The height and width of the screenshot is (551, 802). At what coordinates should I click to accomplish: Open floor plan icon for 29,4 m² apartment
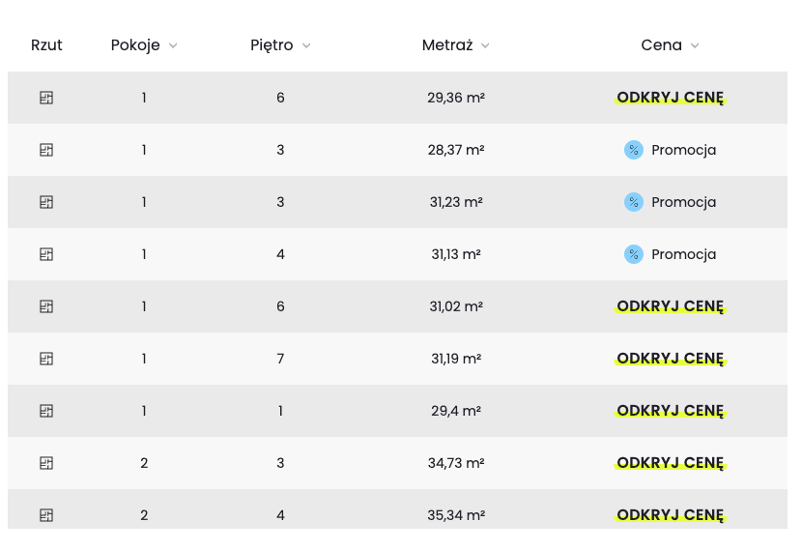[46, 411]
